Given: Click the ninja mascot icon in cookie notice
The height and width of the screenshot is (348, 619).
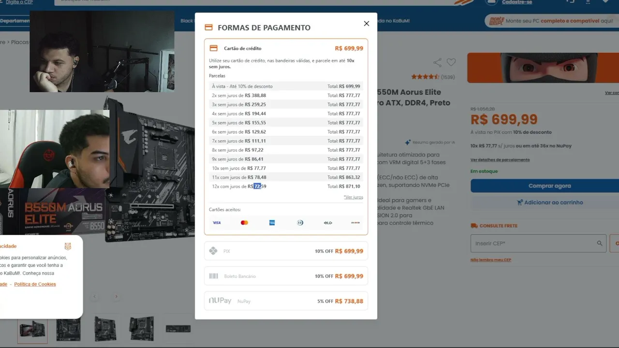Looking at the screenshot, I should click(68, 246).
